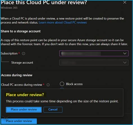Open the Subscription dropdown field
Screen dimensions: 133x125
pyautogui.click(x=94, y=53)
